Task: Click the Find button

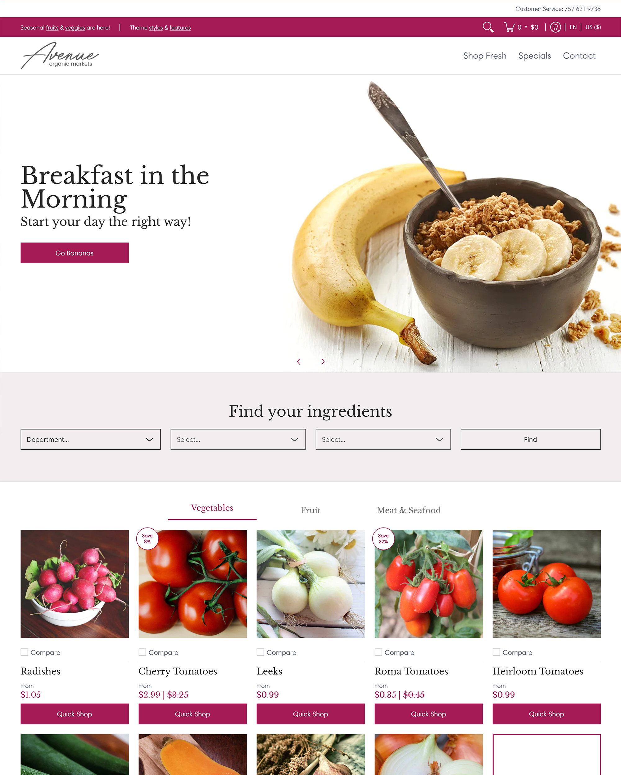Action: 530,439
